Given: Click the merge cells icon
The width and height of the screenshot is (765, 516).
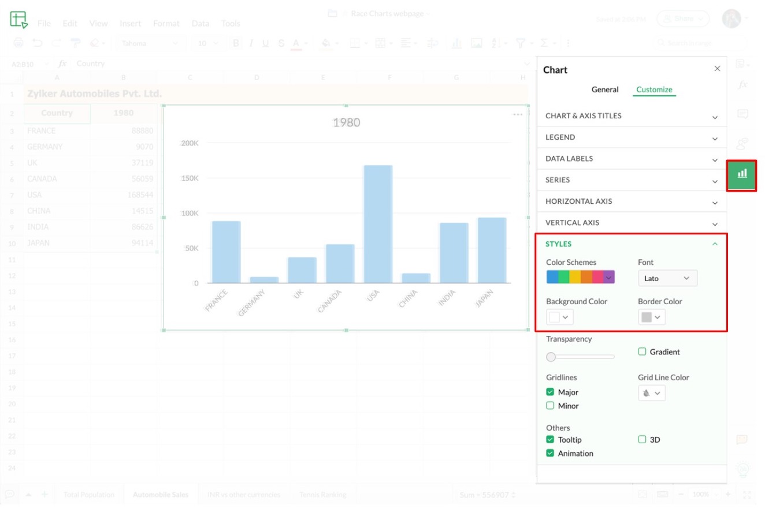Looking at the screenshot, I should [x=380, y=43].
